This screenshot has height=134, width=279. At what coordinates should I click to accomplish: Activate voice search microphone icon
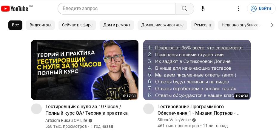(202, 9)
